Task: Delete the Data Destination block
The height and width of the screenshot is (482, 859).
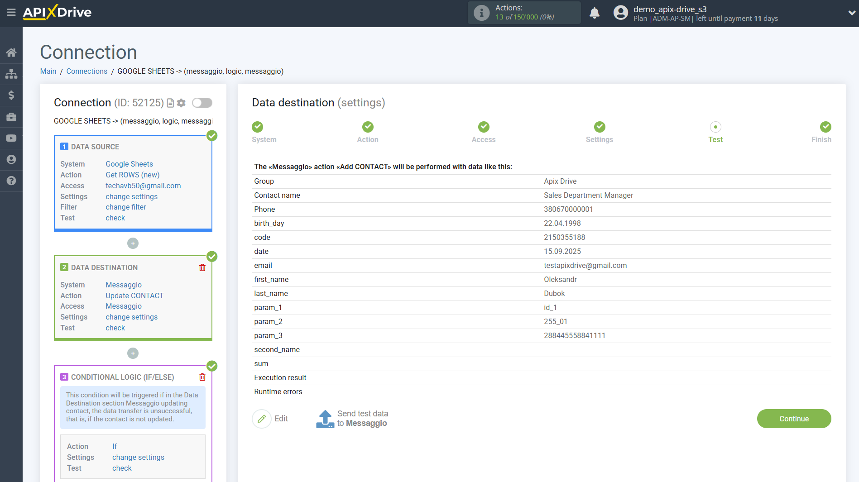Action: point(202,267)
